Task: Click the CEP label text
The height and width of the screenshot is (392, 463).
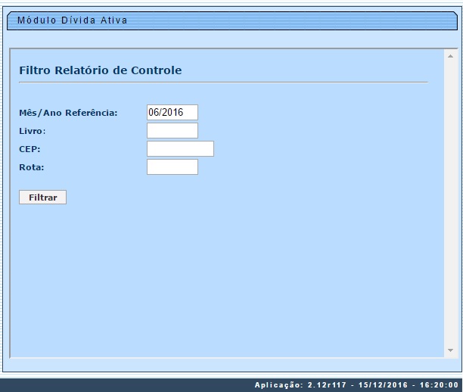Action: tap(30, 149)
